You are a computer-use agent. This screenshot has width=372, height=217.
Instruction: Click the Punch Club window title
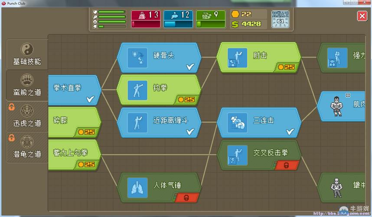coord(16,3)
